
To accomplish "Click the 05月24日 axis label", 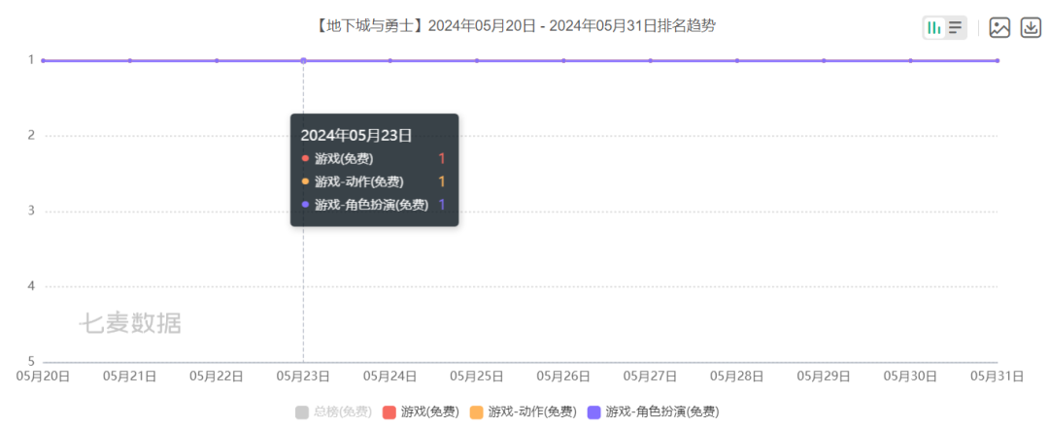I will [x=390, y=377].
